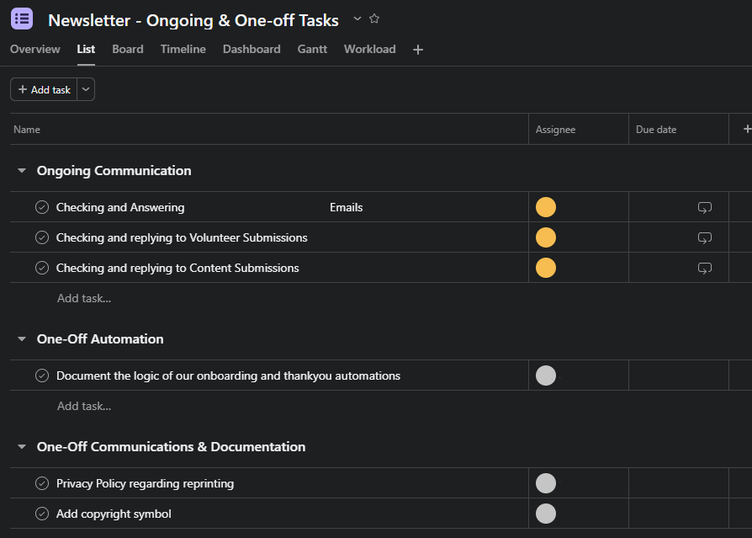This screenshot has height=538, width=752.
Task: Collapse One-Off Communications & Documentation section
Action: coord(22,447)
